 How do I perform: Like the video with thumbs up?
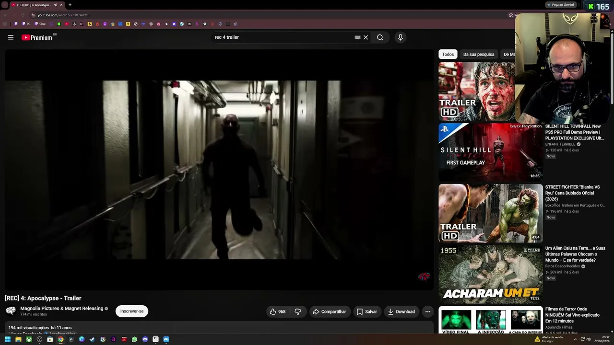[278, 311]
